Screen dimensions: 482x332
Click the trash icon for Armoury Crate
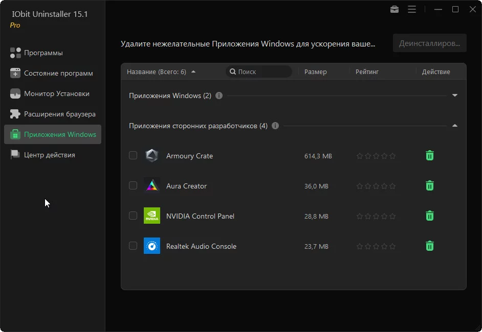430,156
